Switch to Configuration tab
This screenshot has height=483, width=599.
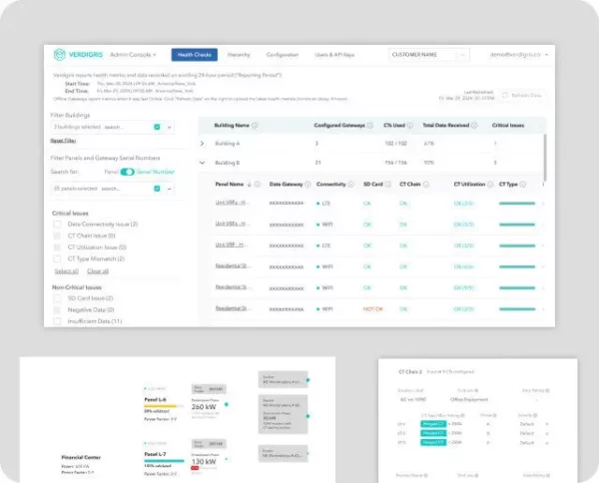tap(283, 55)
